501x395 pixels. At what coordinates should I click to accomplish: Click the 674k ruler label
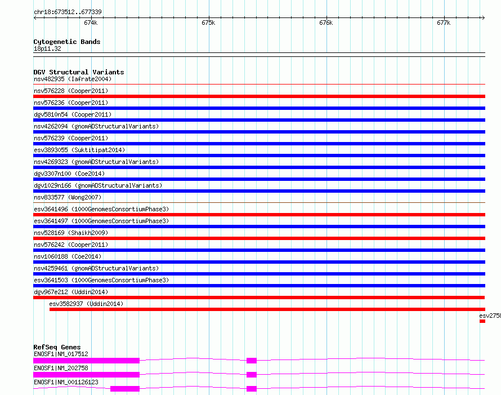click(x=91, y=23)
